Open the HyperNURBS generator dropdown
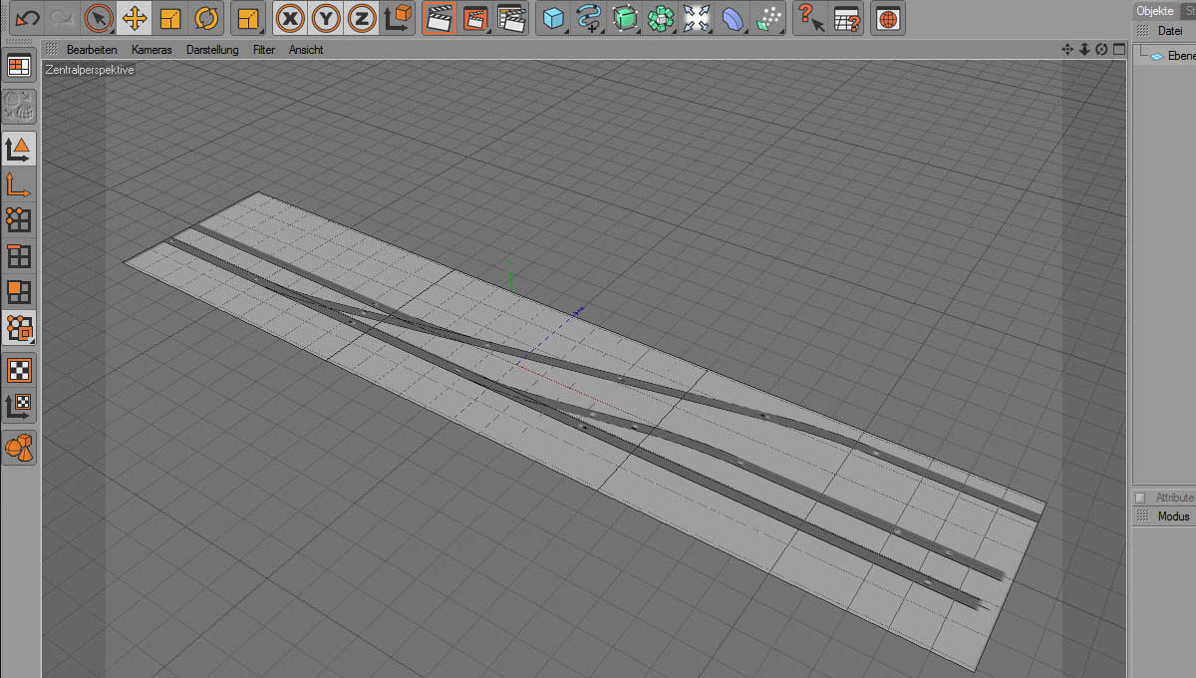This screenshot has width=1196, height=678. pos(625,17)
